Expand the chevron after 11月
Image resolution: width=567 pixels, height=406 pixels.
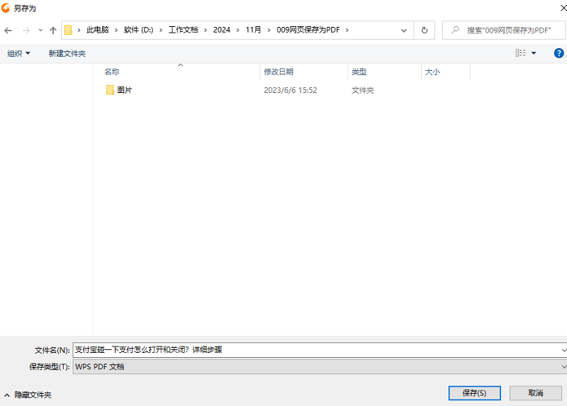[269, 30]
